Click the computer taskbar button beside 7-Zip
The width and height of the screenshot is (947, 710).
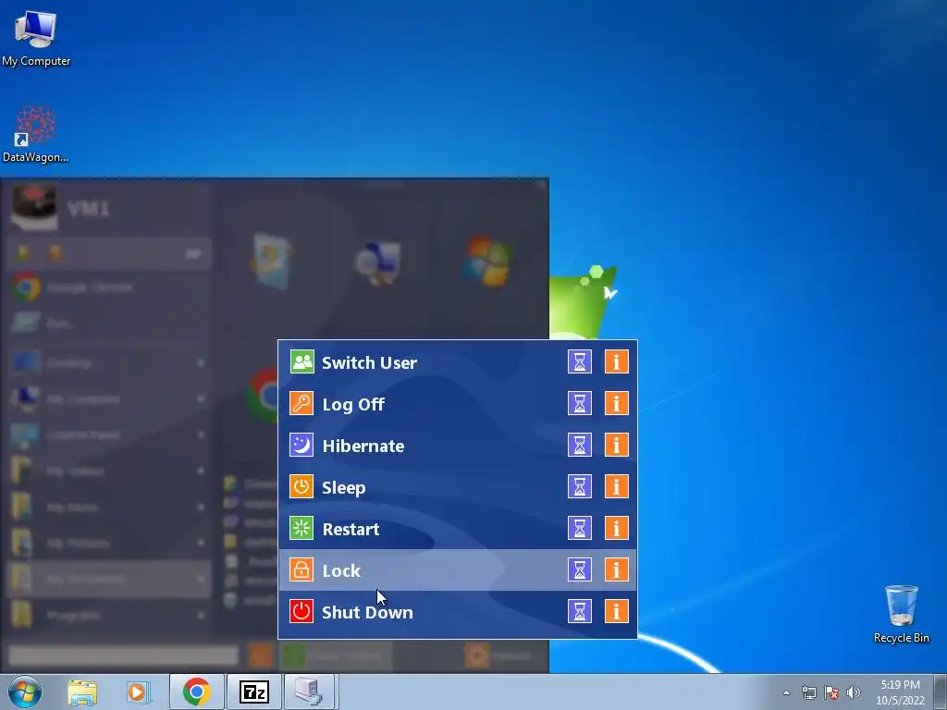pos(309,692)
